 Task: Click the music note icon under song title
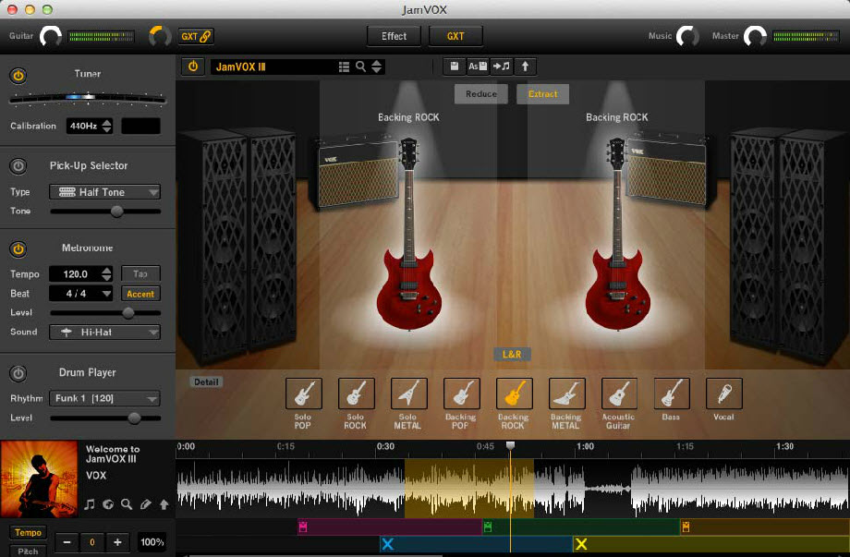[x=90, y=504]
